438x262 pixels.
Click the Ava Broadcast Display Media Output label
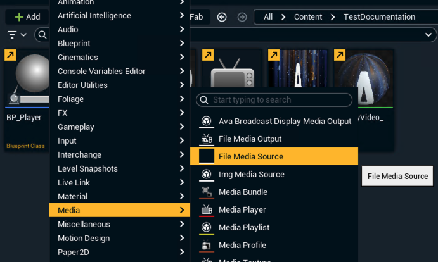[x=285, y=122]
